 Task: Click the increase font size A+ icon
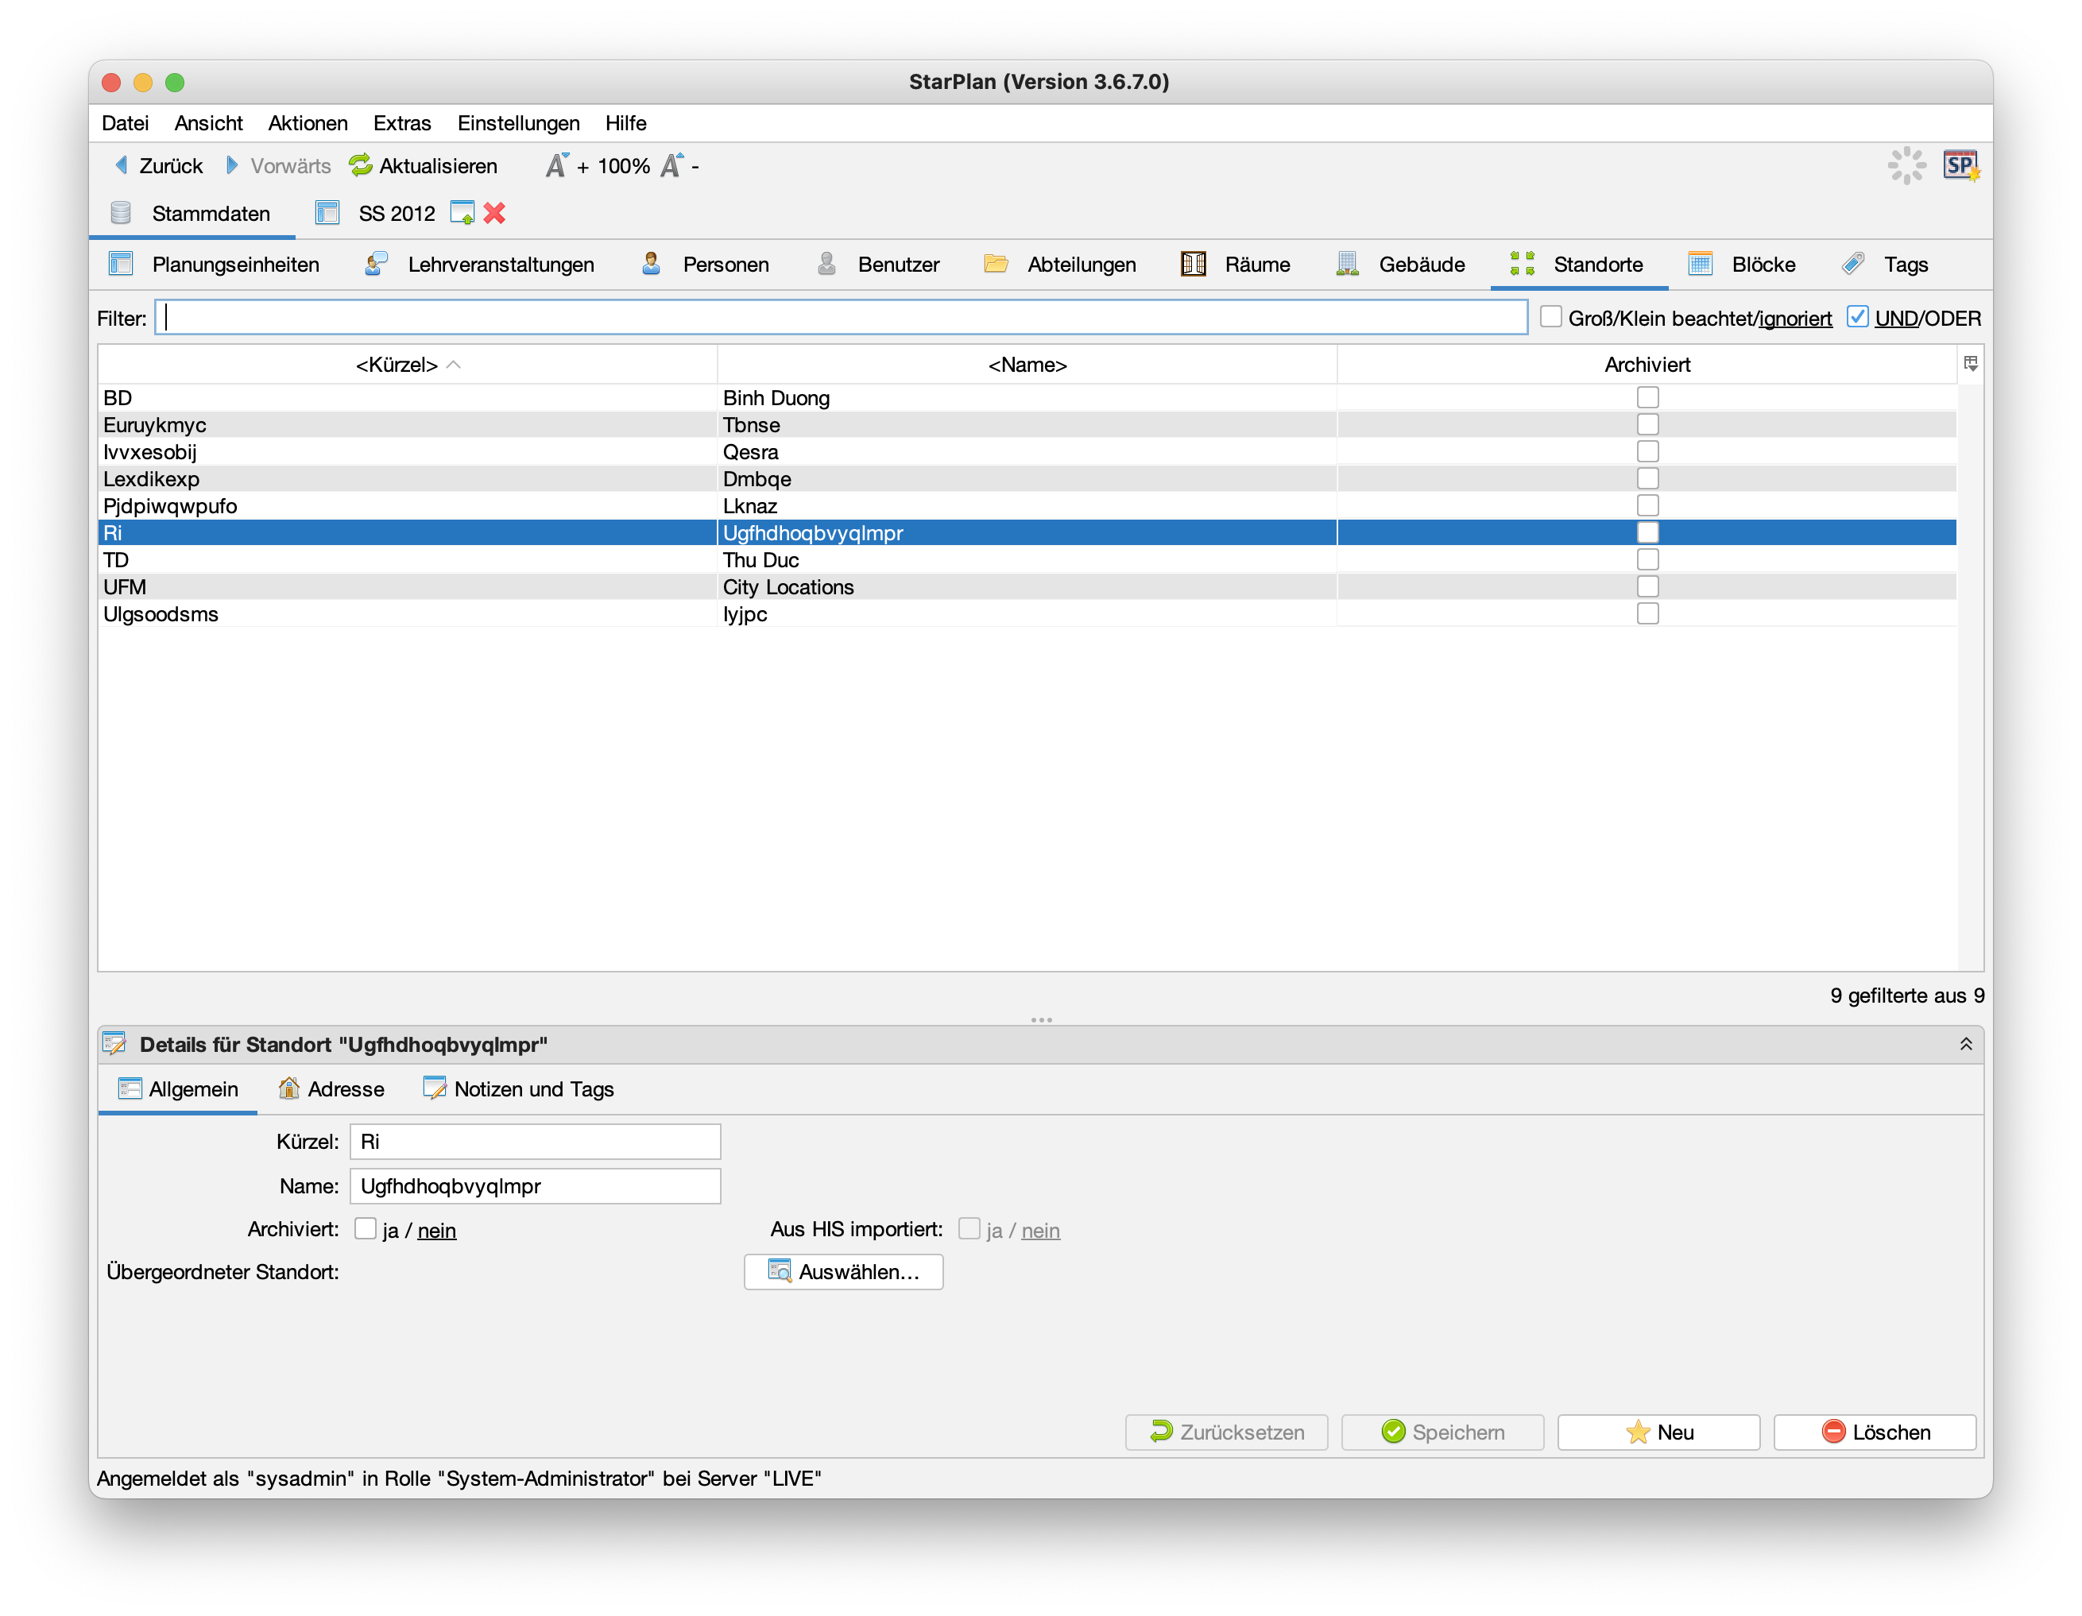tap(557, 166)
